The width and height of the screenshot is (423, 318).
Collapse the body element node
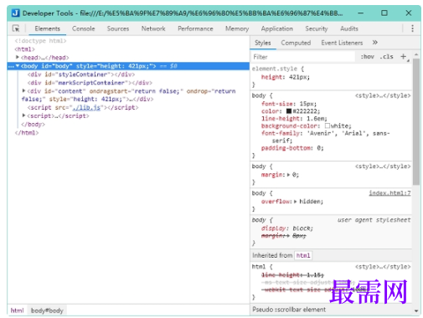click(18, 66)
